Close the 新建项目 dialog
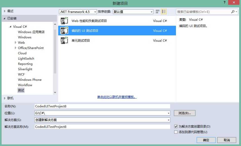Image resolution: width=241 pixels, height=146 pixels. 234,3
